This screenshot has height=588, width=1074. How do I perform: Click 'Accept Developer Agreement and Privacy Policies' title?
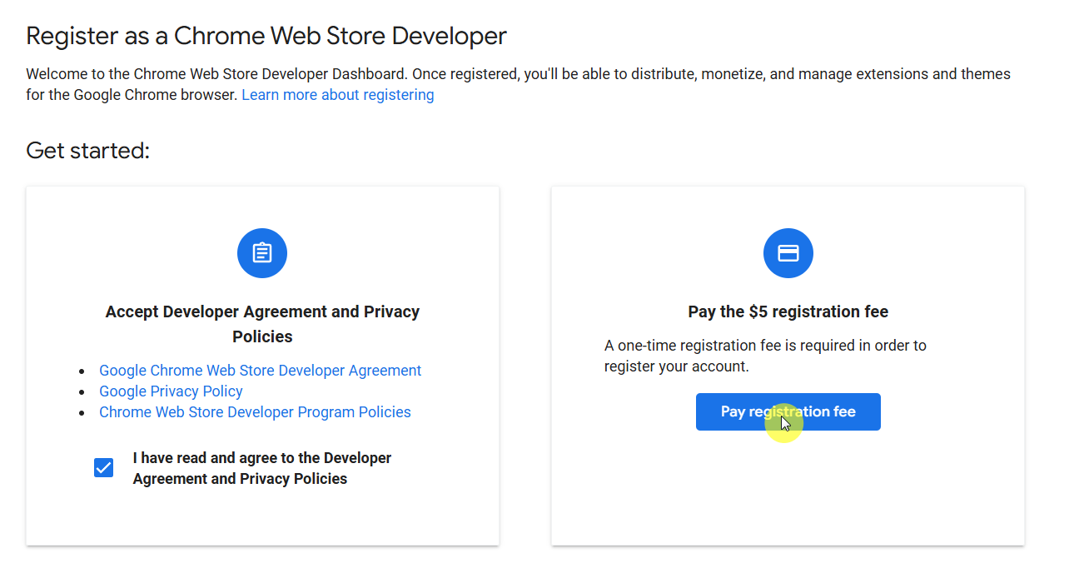coord(262,324)
